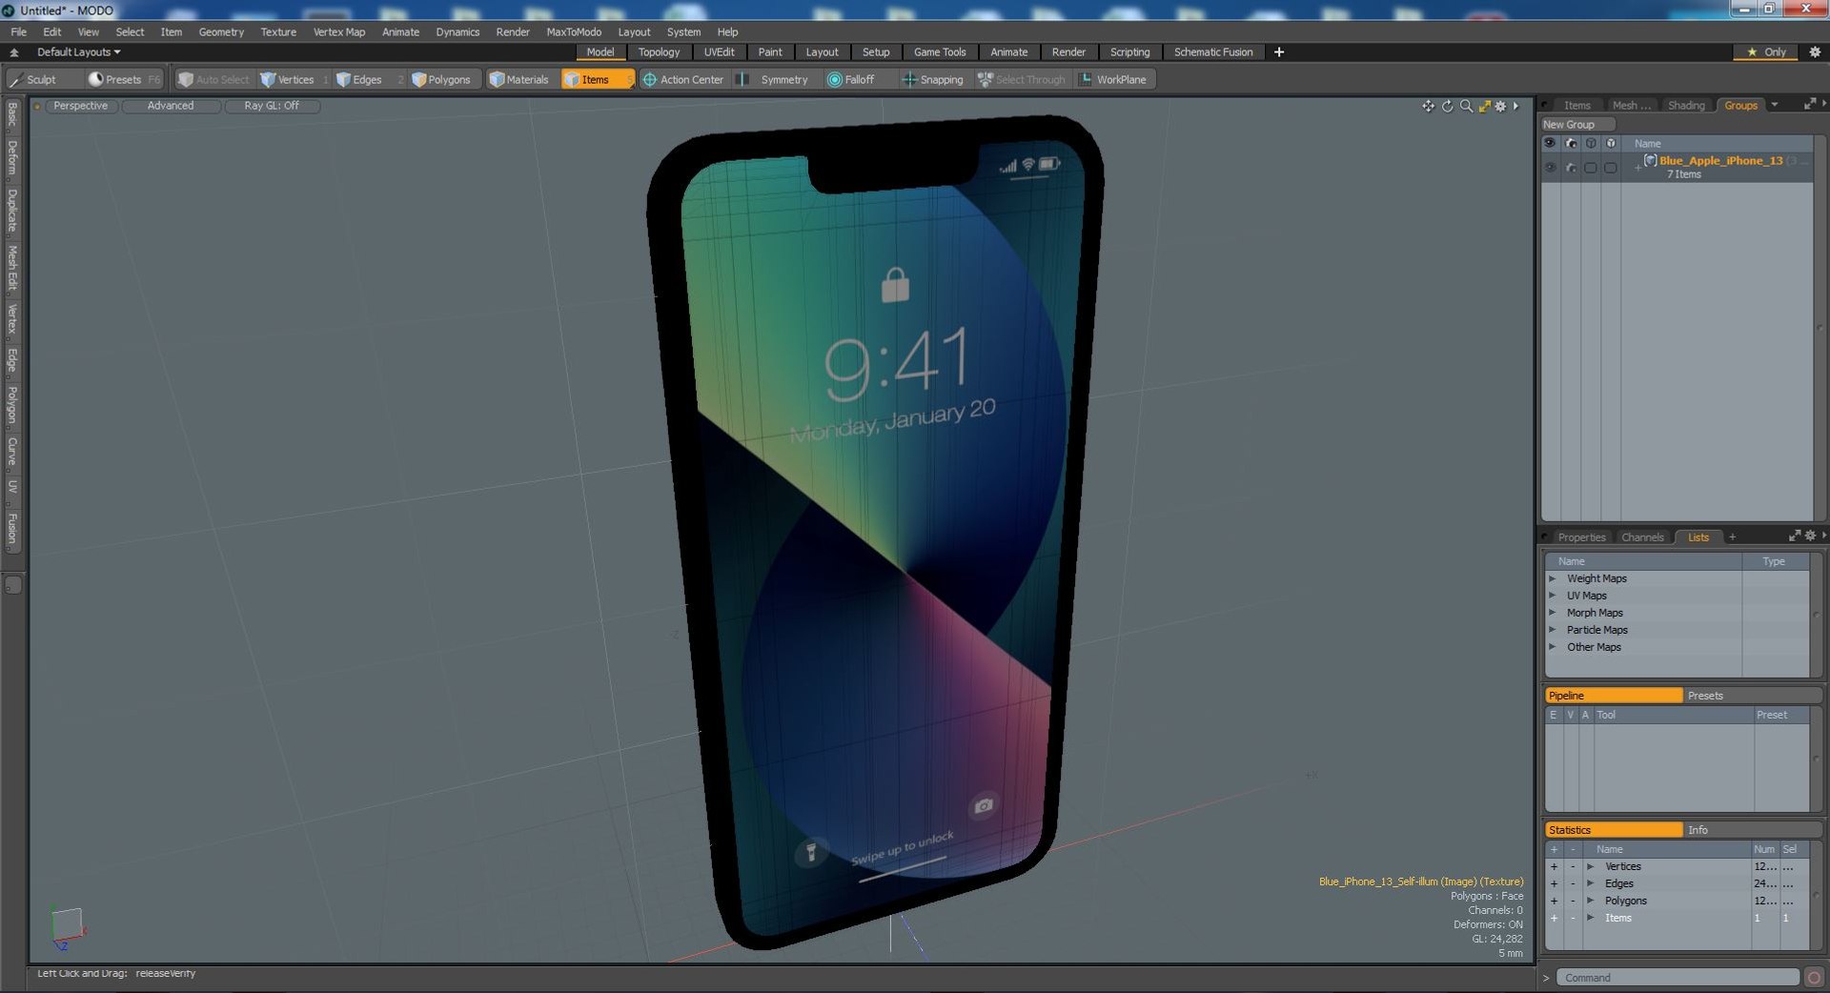1830x993 pixels.
Task: Open the WorkPlane menu
Action: pos(1113,80)
